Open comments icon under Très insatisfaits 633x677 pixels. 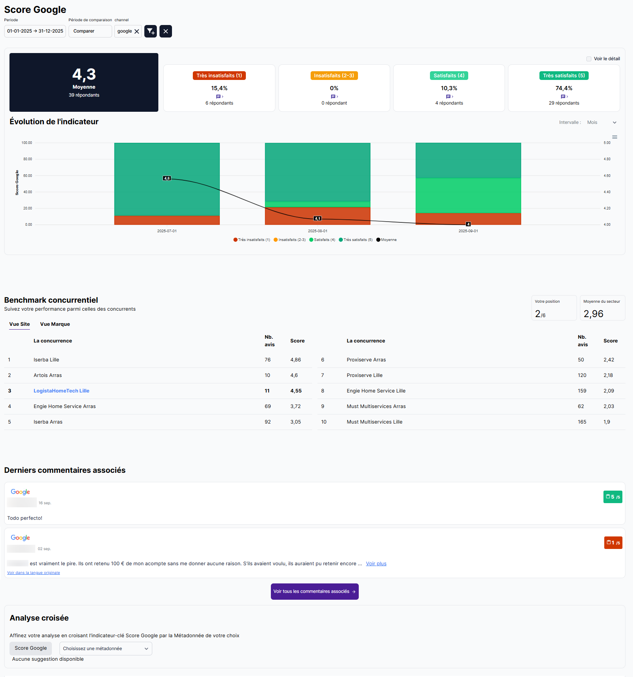click(x=219, y=97)
